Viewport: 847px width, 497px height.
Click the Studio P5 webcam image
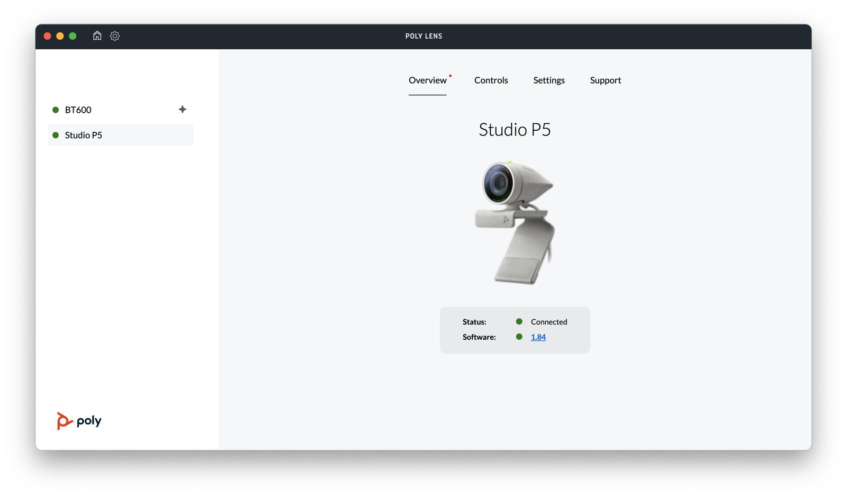[x=515, y=222]
